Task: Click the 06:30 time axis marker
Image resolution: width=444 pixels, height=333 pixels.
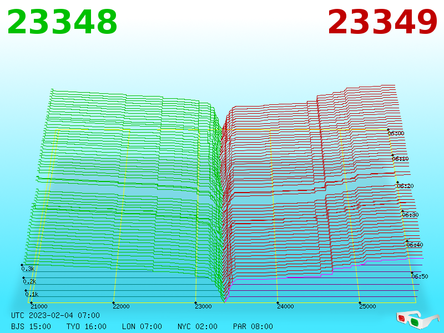Action: point(410,215)
